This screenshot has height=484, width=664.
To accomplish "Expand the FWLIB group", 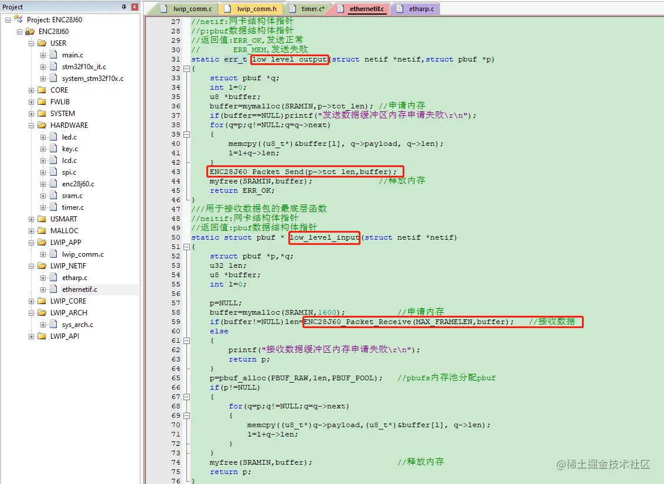I will tap(31, 102).
